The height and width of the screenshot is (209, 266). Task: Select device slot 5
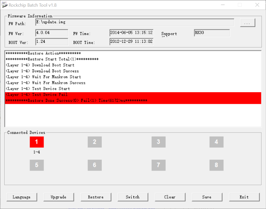37,165
